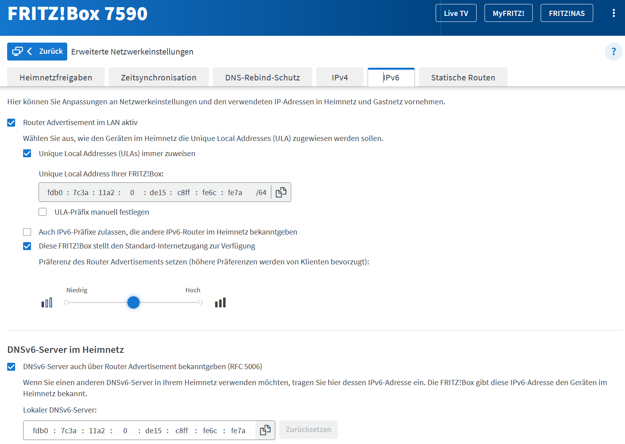Toggle DNSv6-Server über Router Advertisement checkbox
Viewport: 625px width, 444px height.
(11, 367)
